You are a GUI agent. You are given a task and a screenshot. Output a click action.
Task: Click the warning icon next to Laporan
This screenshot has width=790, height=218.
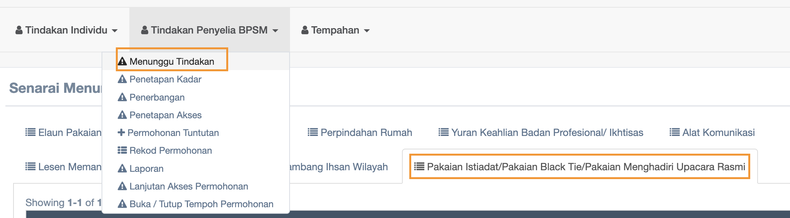(122, 169)
